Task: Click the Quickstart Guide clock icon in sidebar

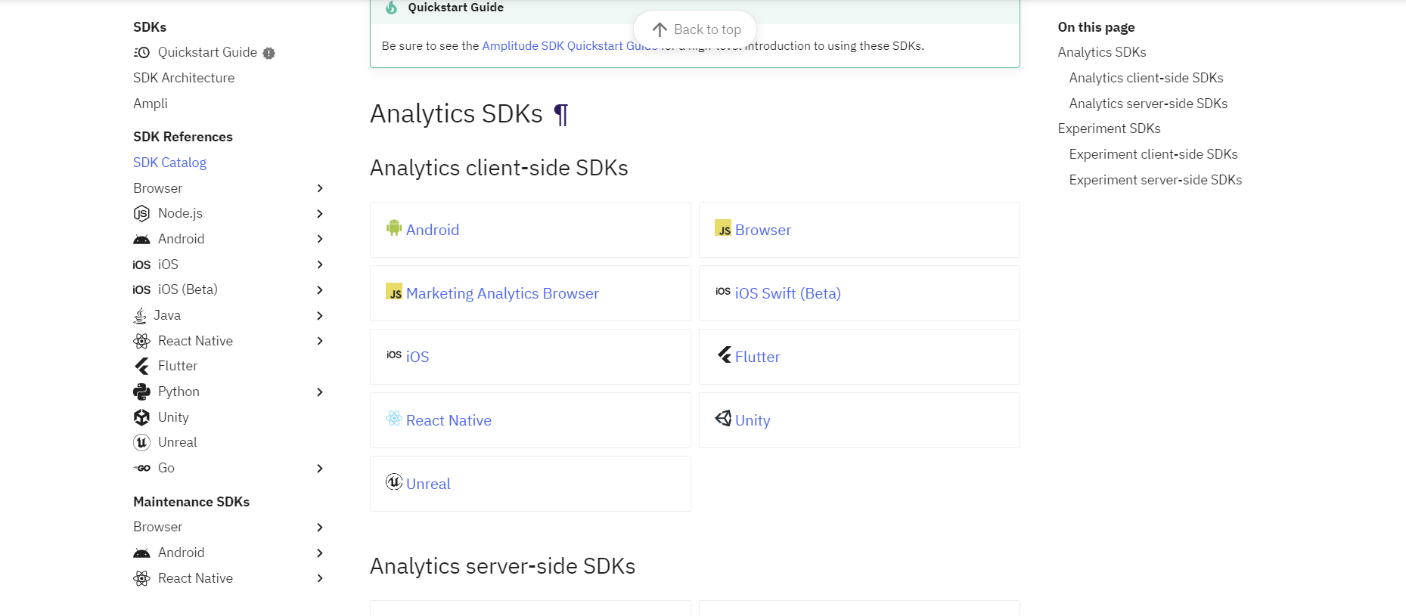Action: [141, 52]
